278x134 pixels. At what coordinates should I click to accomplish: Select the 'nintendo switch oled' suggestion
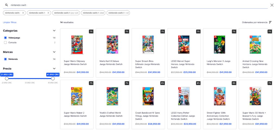point(93,13)
